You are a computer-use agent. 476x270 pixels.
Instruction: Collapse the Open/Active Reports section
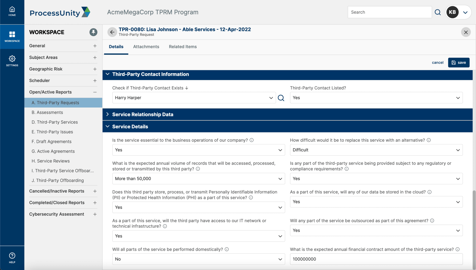tap(95, 92)
